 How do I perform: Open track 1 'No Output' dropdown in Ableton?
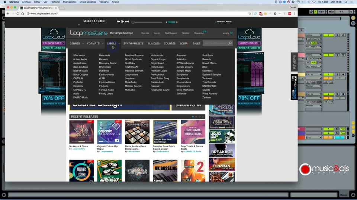(x=313, y=47)
